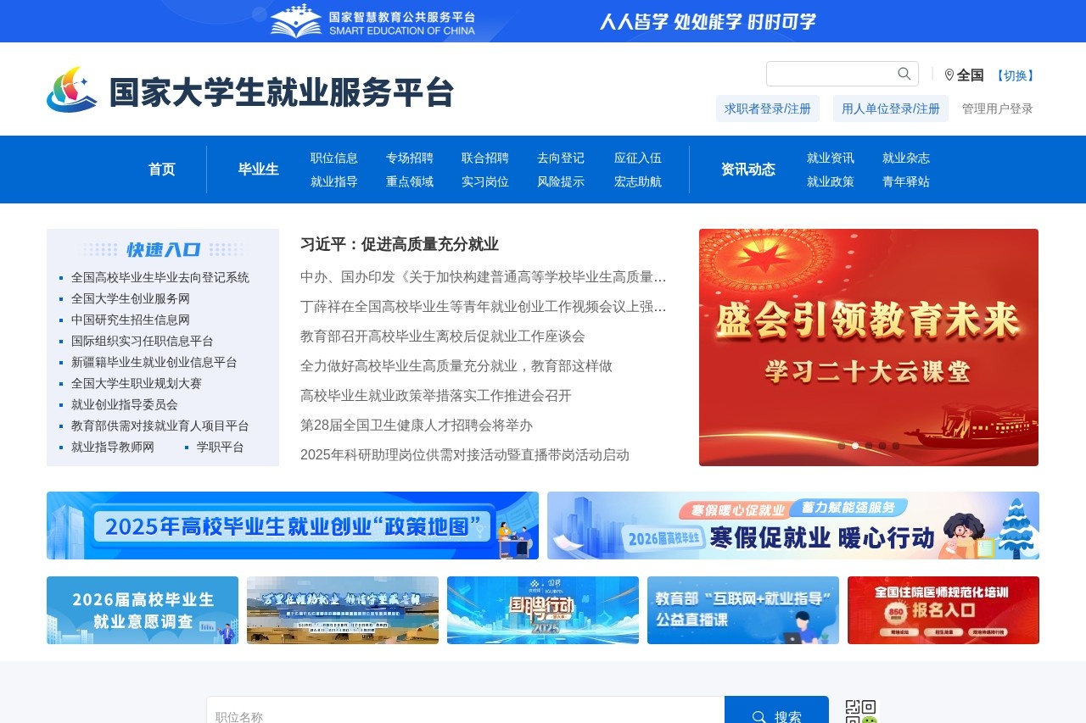Click the search magnifier icon in top search box
The image size is (1086, 723).
904,74
